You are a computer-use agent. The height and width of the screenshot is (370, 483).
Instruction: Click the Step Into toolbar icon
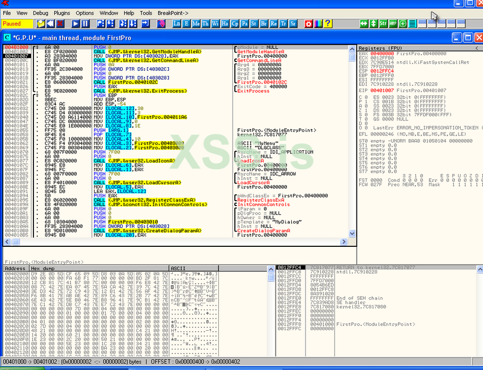tap(100, 24)
